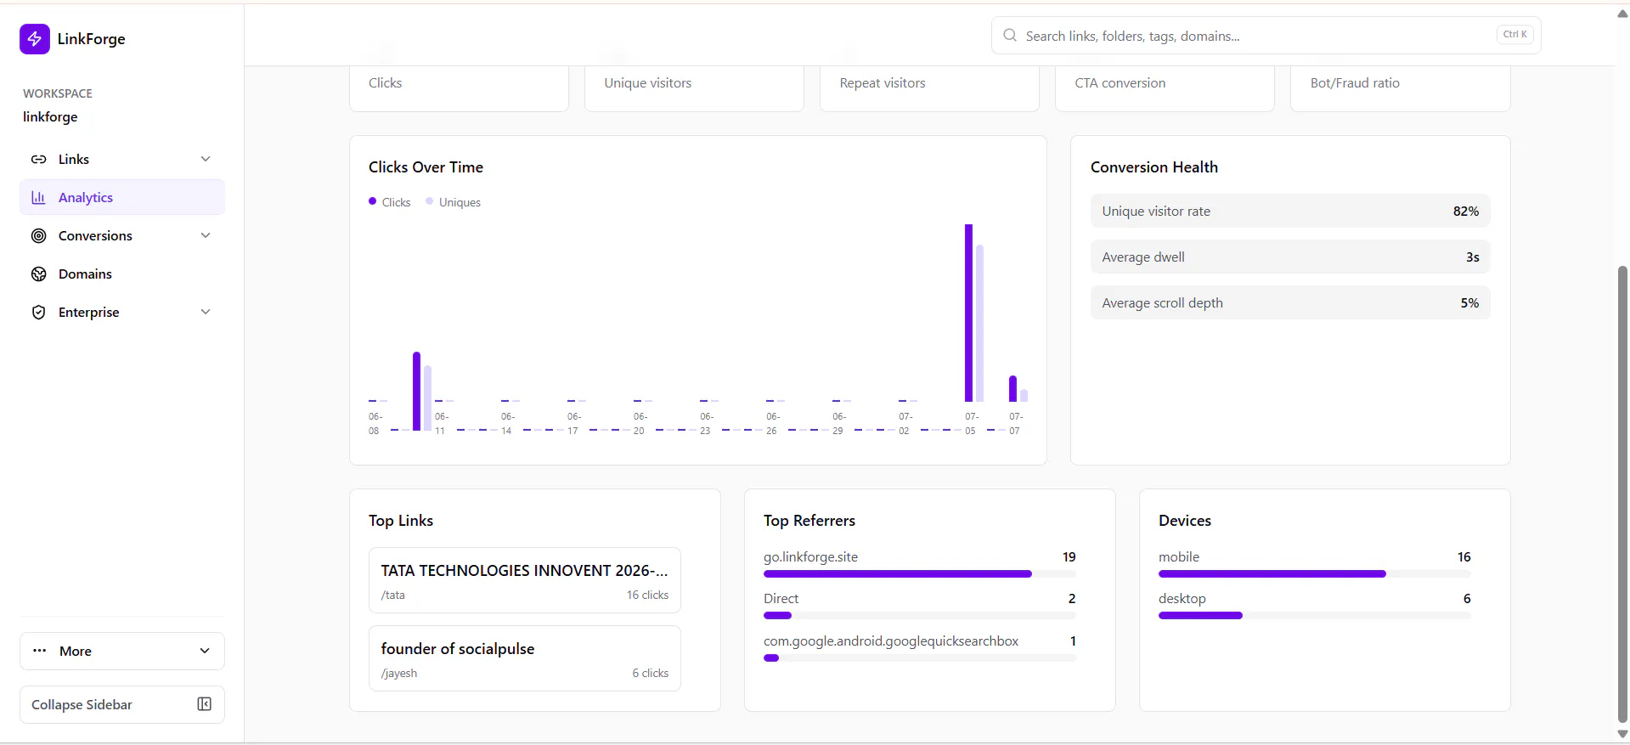The width and height of the screenshot is (1630, 745).
Task: Click the linkforge workspace name
Action: [50, 117]
